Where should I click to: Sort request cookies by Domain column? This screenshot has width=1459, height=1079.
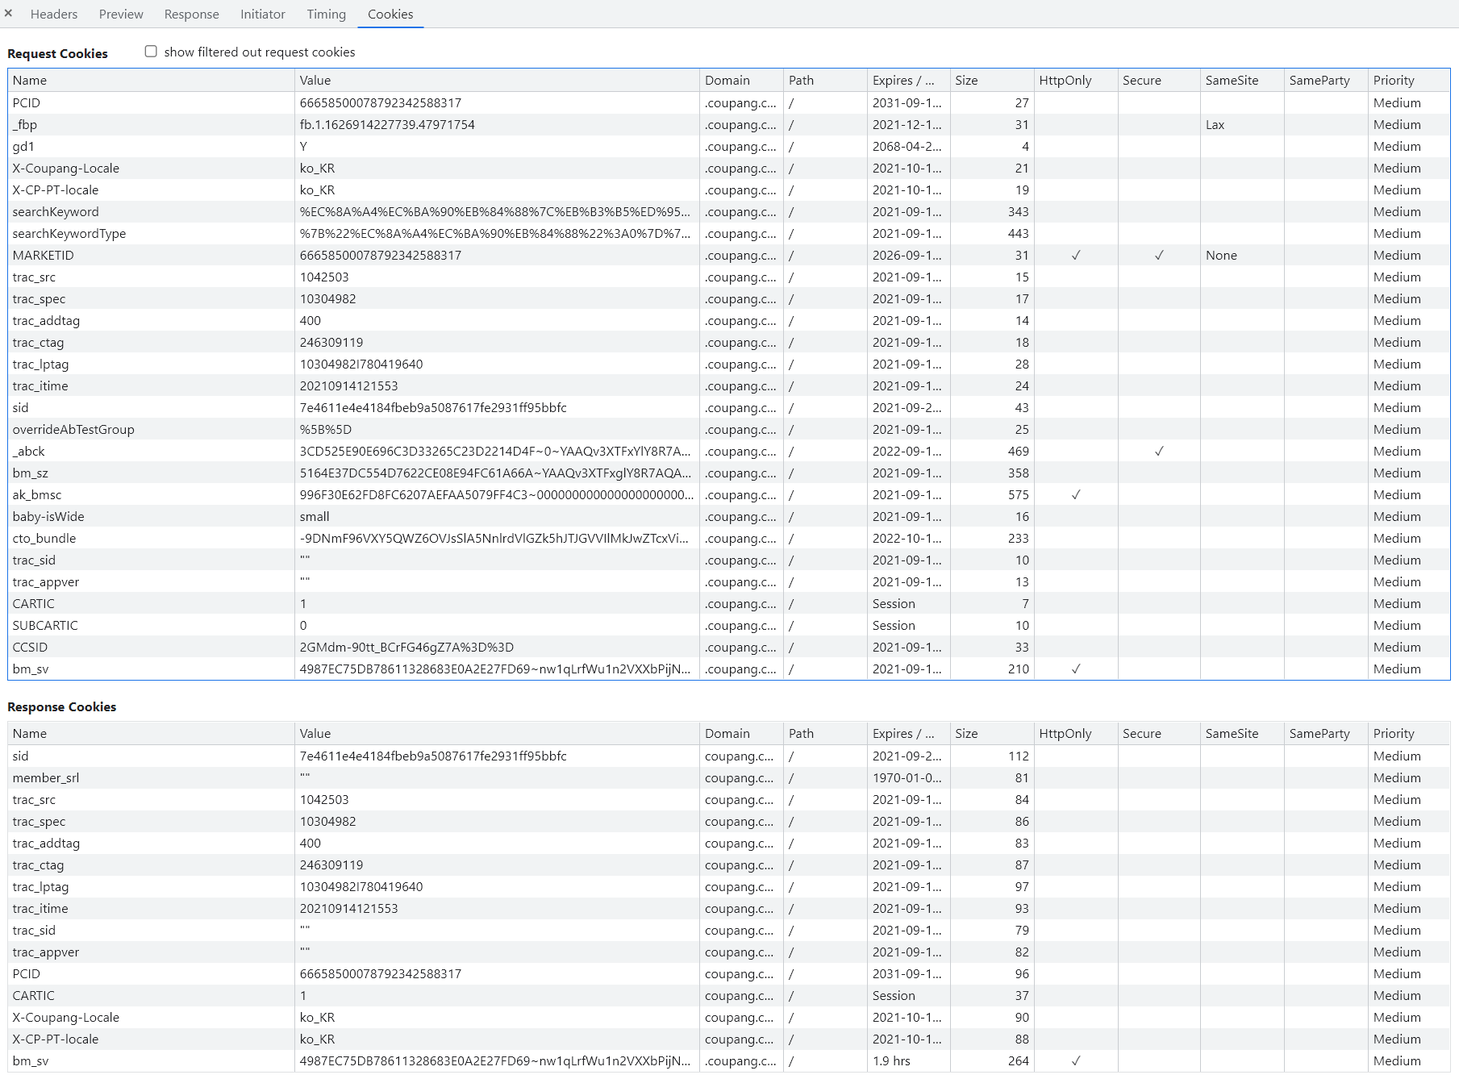741,81
